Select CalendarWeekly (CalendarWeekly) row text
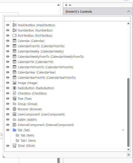Screen dimensions: 133x163 point(41,51)
